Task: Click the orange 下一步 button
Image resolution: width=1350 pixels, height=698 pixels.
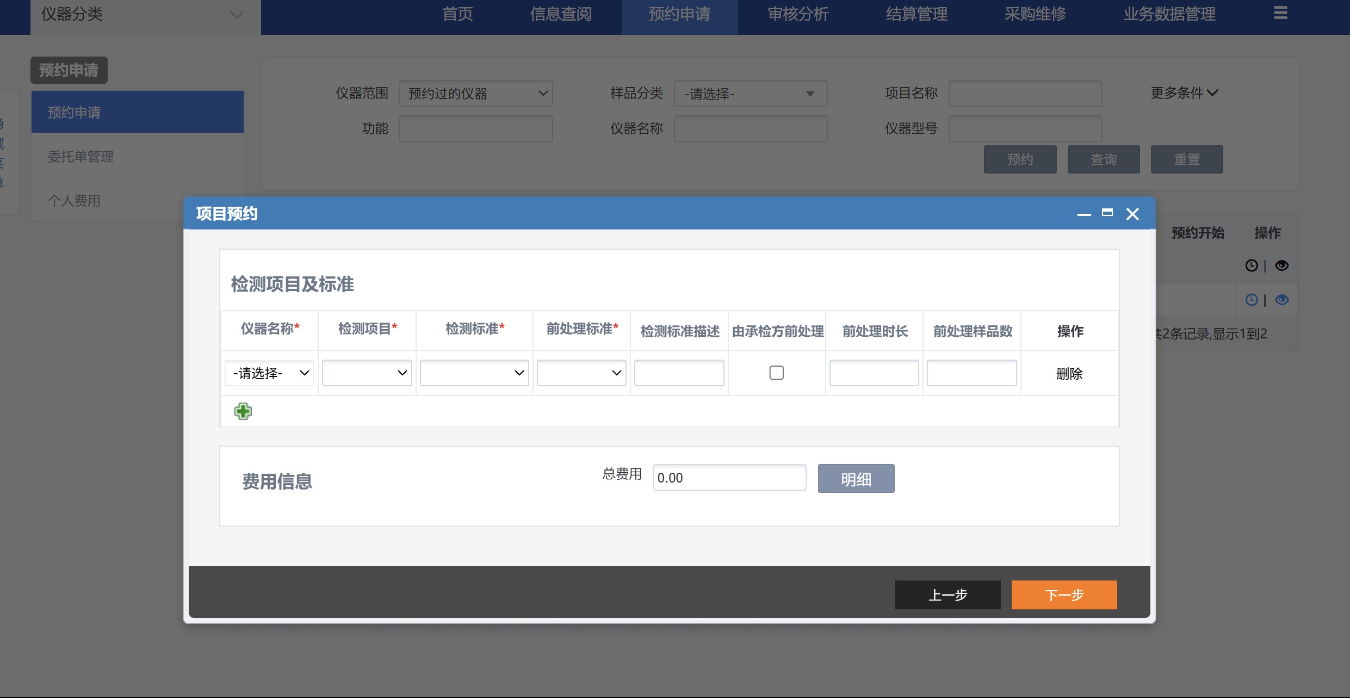Action: point(1064,595)
